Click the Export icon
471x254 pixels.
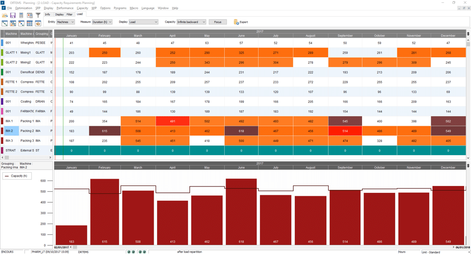tap(240, 22)
